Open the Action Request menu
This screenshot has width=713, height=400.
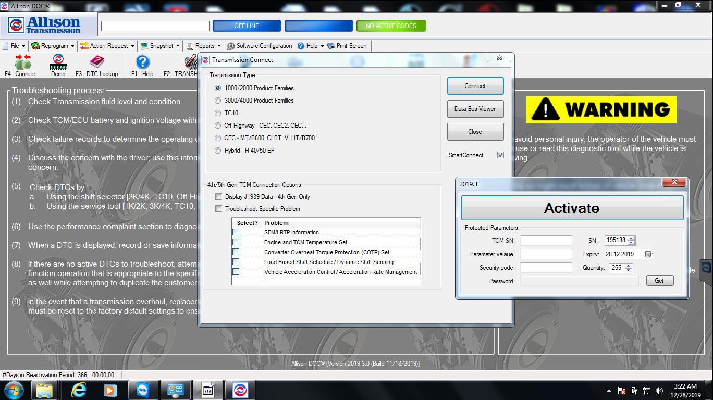[x=107, y=46]
